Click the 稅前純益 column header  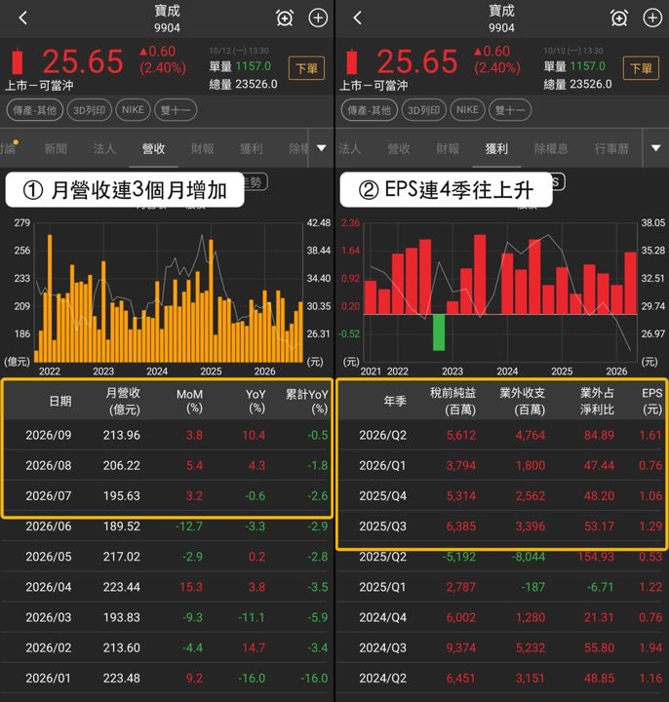point(453,401)
